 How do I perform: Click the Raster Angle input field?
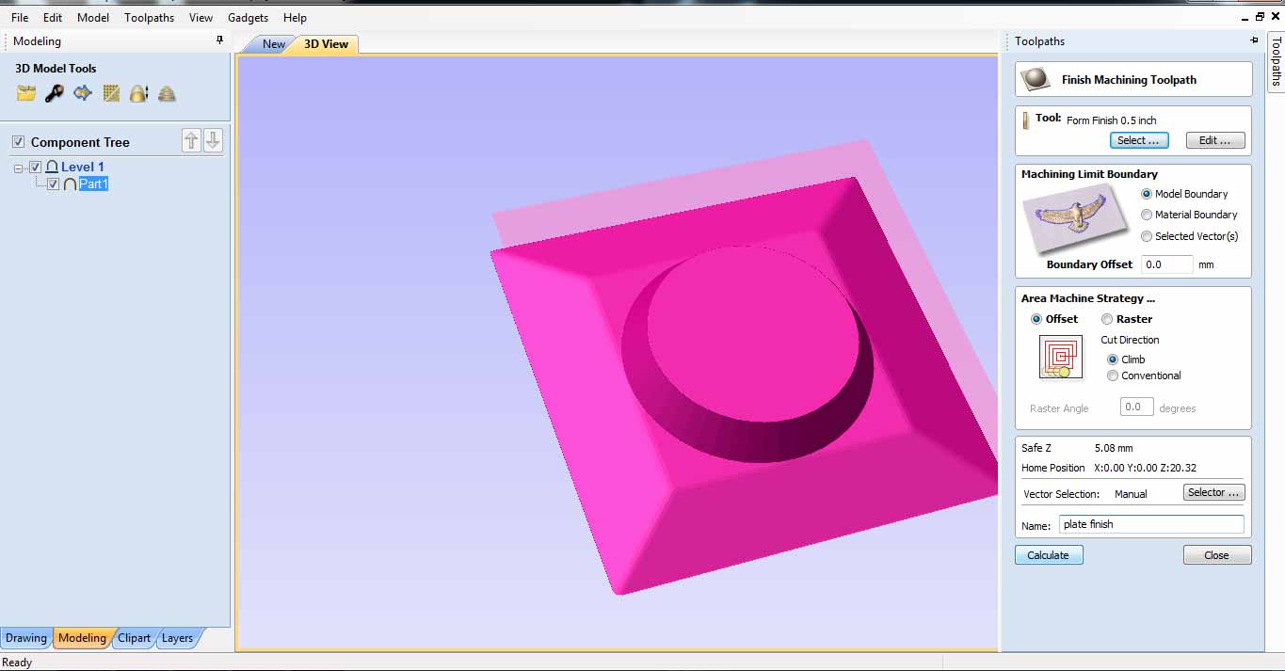[x=1136, y=407]
